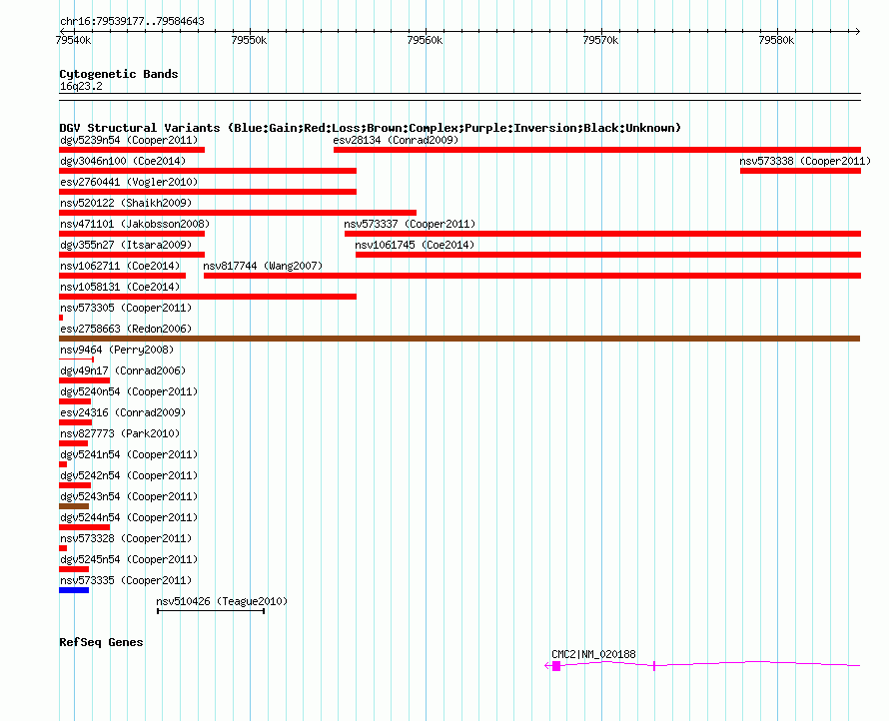Viewport: 889px width, 721px height.
Task: Click the DGV Structural Variants track title
Action: pos(370,128)
